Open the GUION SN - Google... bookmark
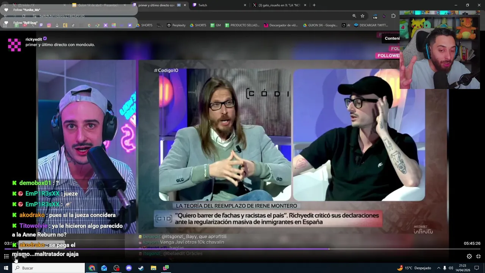Image resolution: width=485 pixels, height=273 pixels. click(320, 25)
